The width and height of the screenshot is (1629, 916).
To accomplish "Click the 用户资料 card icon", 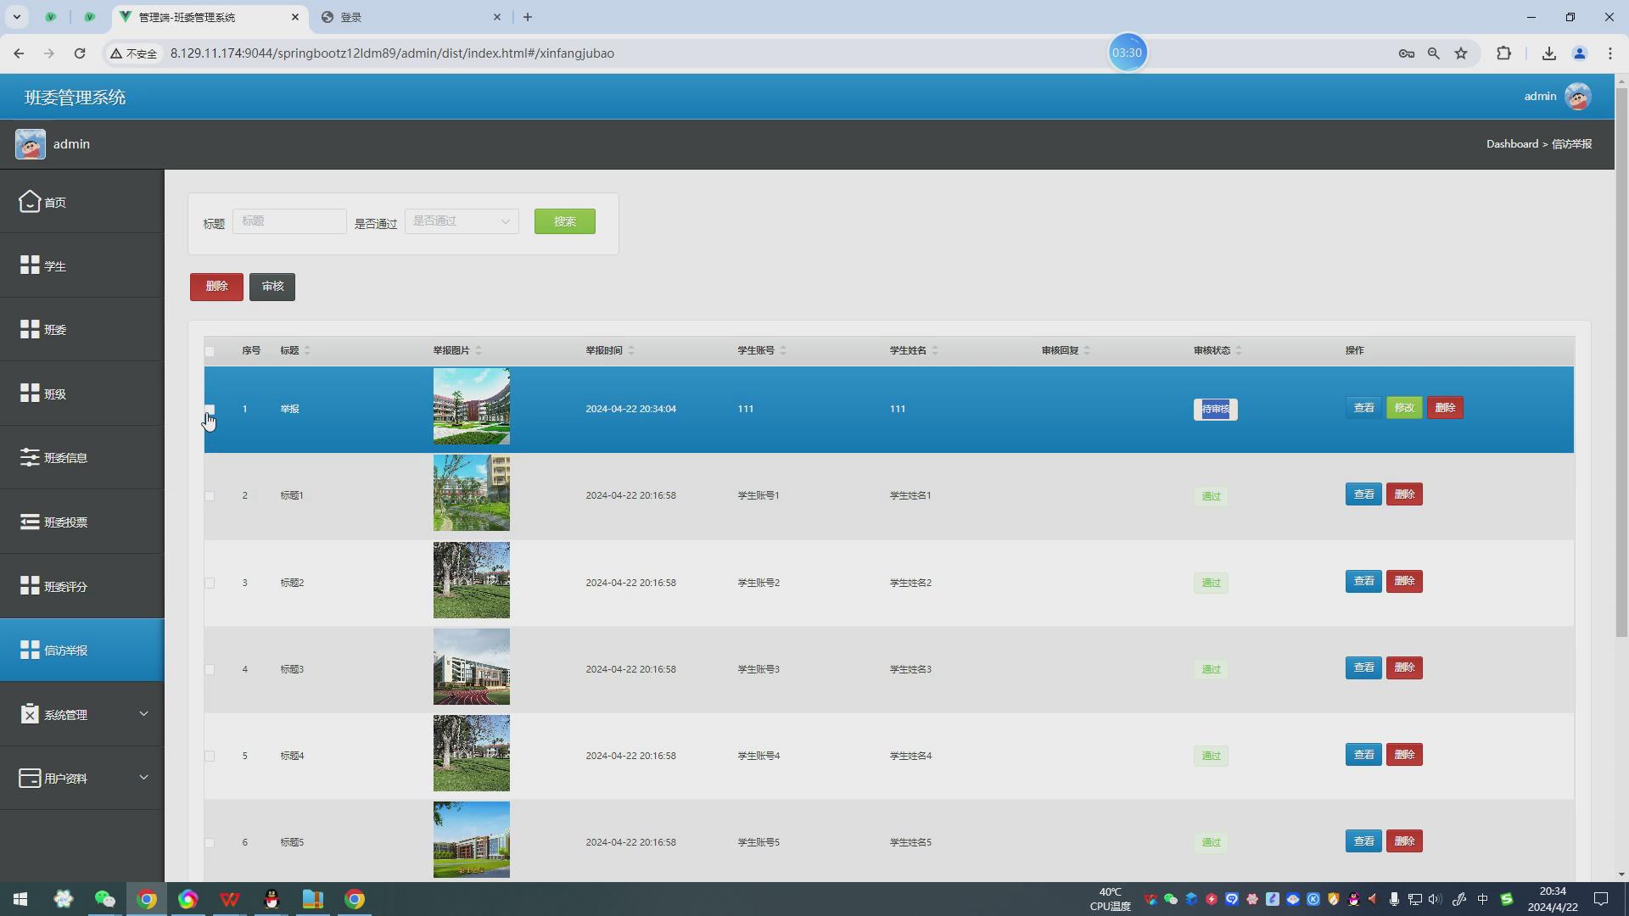I will (30, 778).
